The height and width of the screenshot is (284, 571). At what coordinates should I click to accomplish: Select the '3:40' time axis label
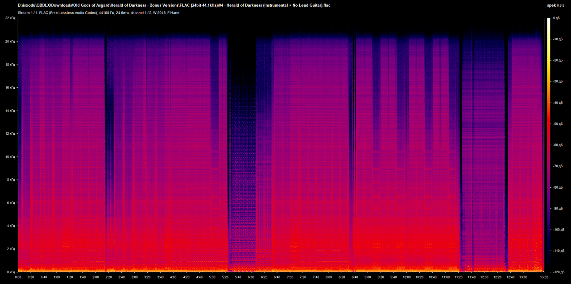[x=160, y=277]
